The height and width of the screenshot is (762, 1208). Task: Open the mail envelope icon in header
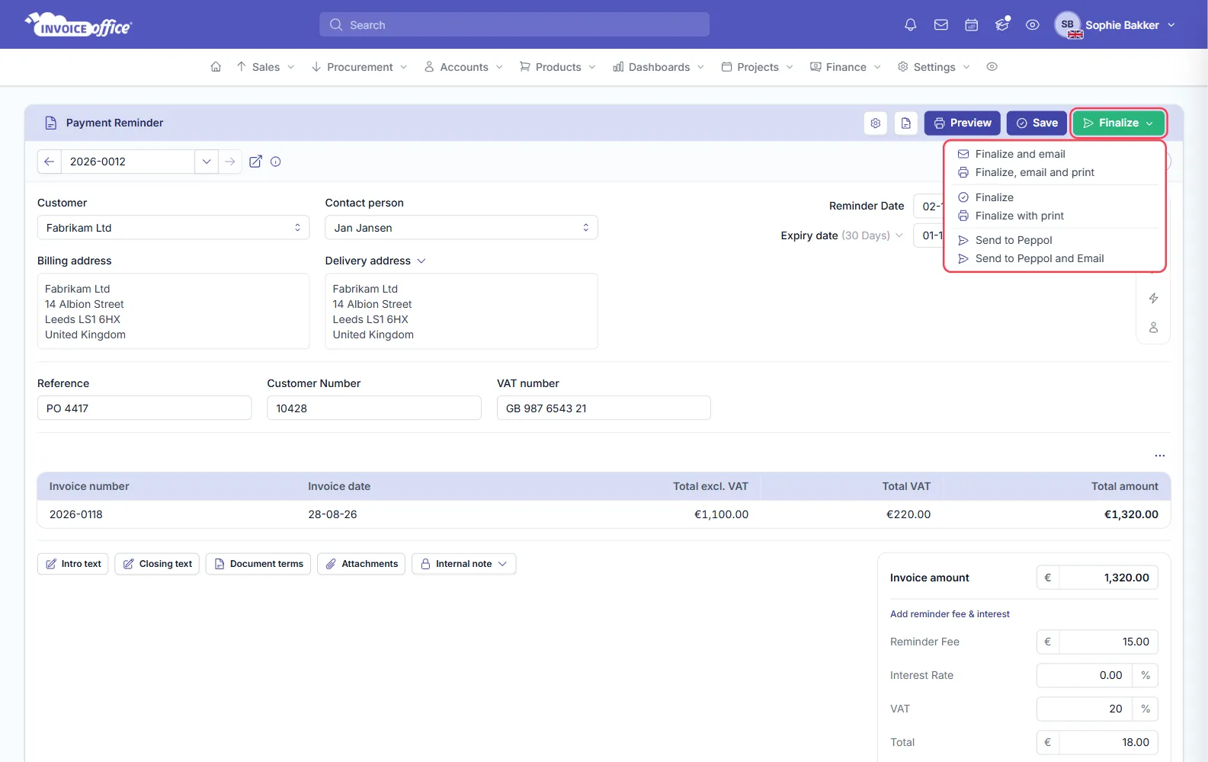pyautogui.click(x=940, y=25)
